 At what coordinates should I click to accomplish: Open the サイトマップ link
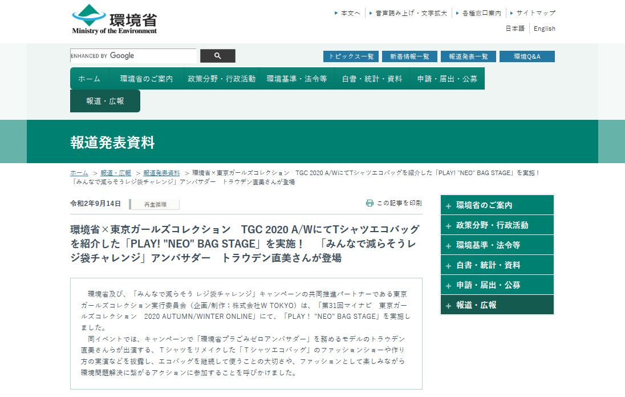(535, 13)
